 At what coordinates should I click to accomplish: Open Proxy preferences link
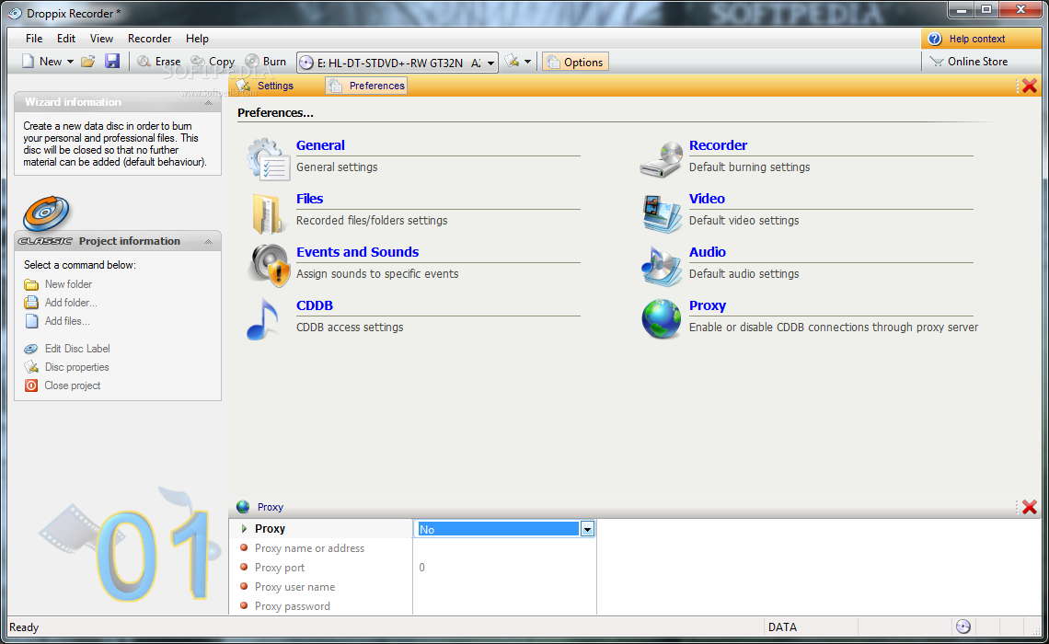[707, 305]
